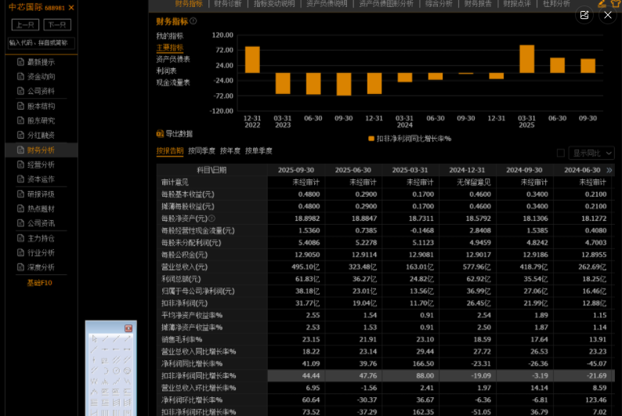Click the shirt skin icon at the top-right corner
This screenshot has height=416, width=622.
pos(616,4)
